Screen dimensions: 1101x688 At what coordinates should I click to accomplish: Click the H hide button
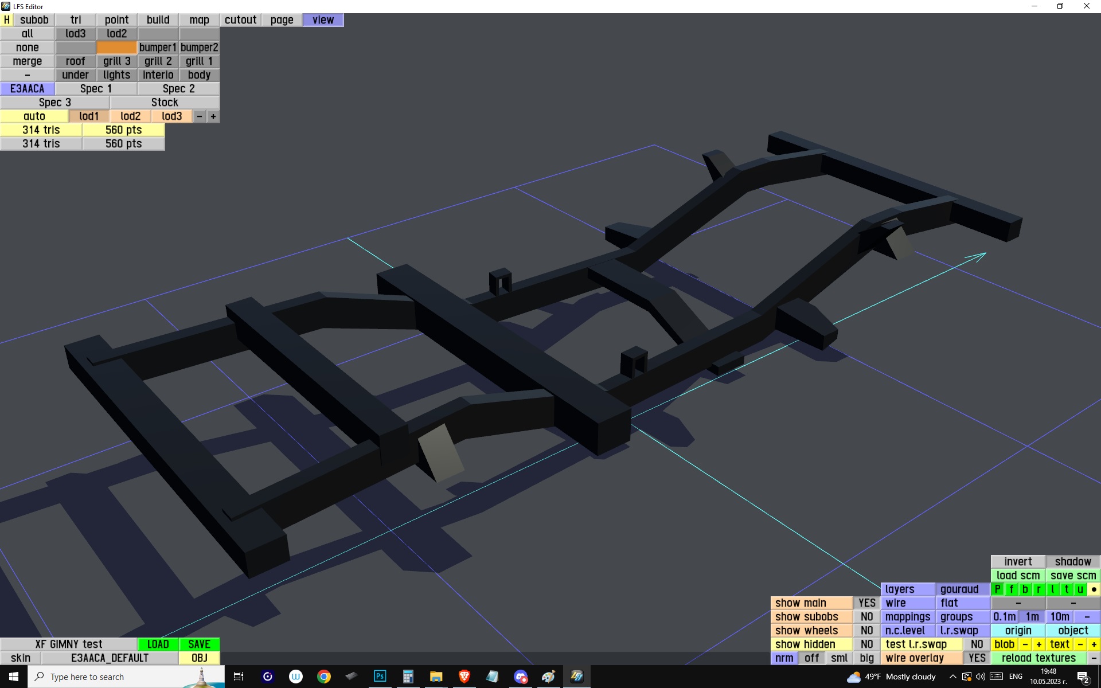coord(7,20)
